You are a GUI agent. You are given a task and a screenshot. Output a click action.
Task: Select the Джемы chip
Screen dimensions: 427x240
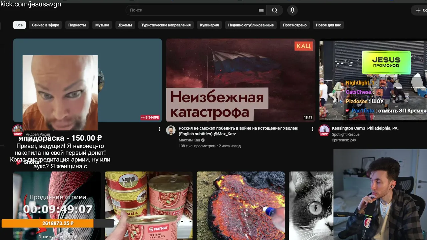[125, 25]
